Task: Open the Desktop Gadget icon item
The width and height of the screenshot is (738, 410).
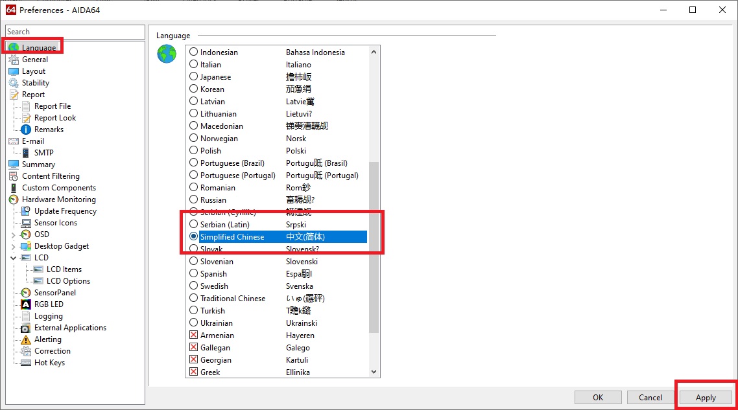Action: [26, 246]
